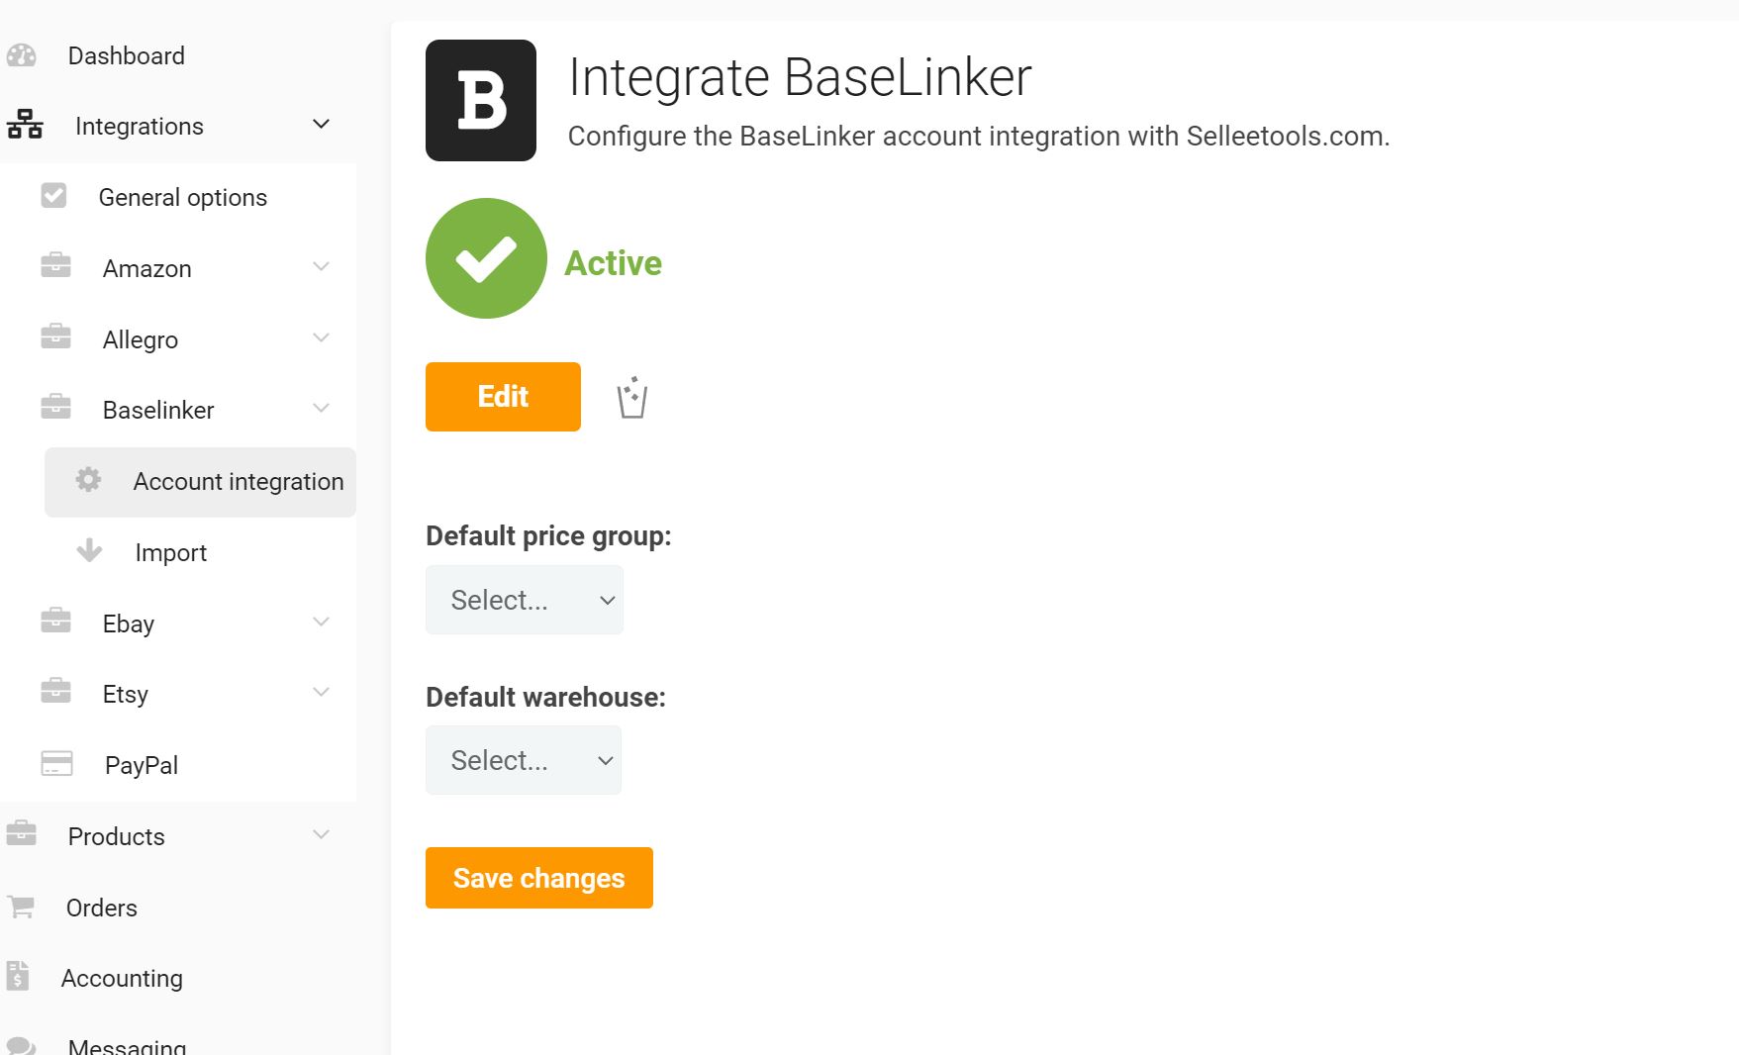This screenshot has height=1055, width=1739.
Task: Click the PayPal card icon
Action: (56, 764)
